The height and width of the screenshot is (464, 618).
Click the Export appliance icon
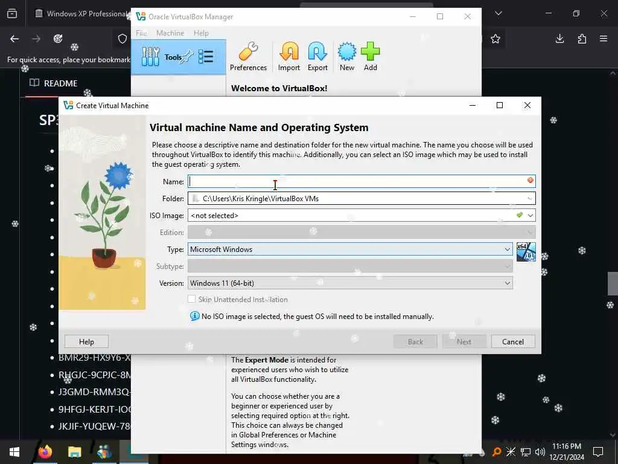[x=317, y=57]
